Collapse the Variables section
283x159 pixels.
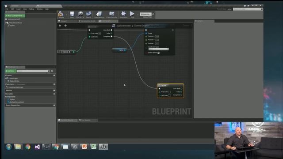pos(5,94)
